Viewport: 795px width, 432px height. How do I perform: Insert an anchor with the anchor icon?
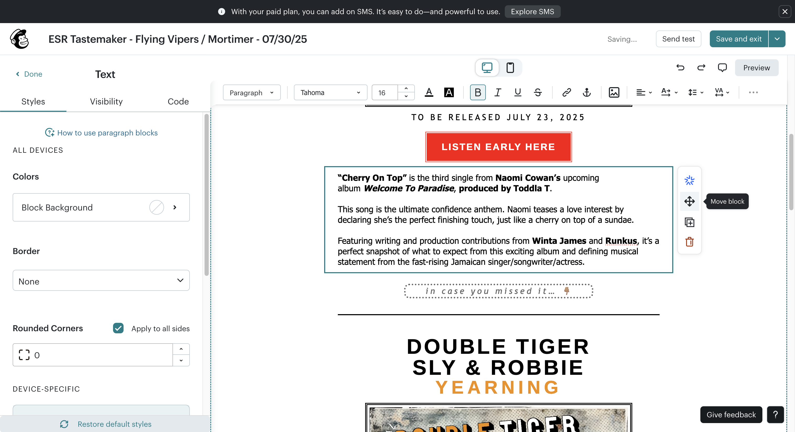pos(587,92)
